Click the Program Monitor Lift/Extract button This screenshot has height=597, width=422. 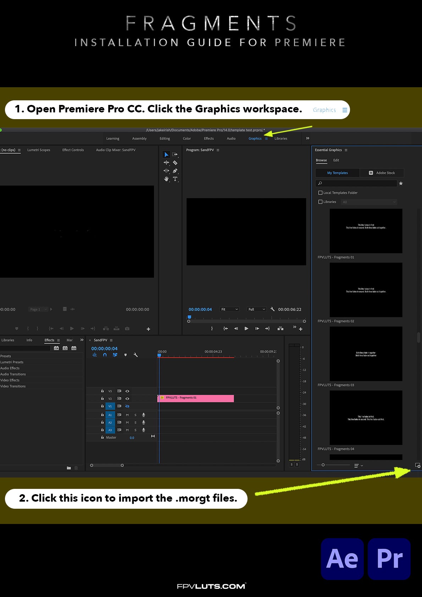280,329
